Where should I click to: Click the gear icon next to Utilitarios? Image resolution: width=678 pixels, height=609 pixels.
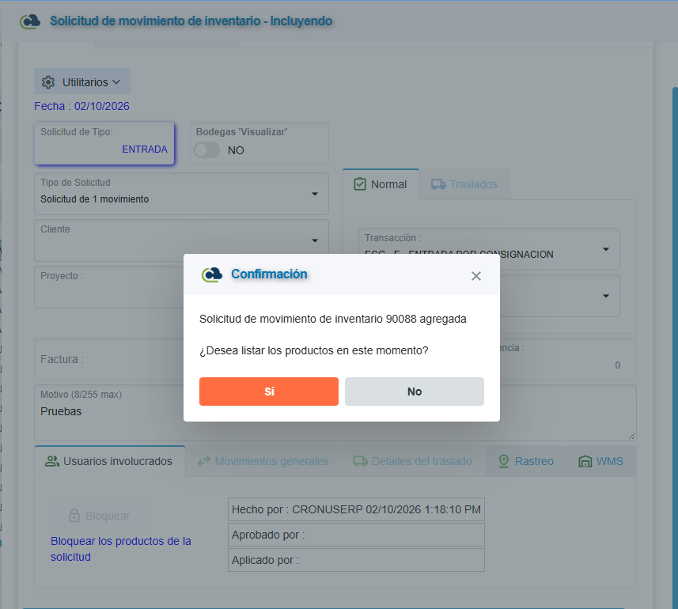(48, 82)
